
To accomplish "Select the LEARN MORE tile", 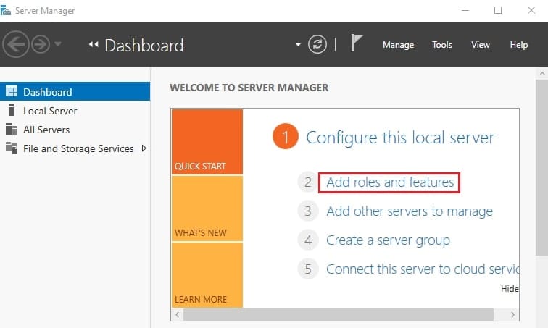I will [x=207, y=275].
